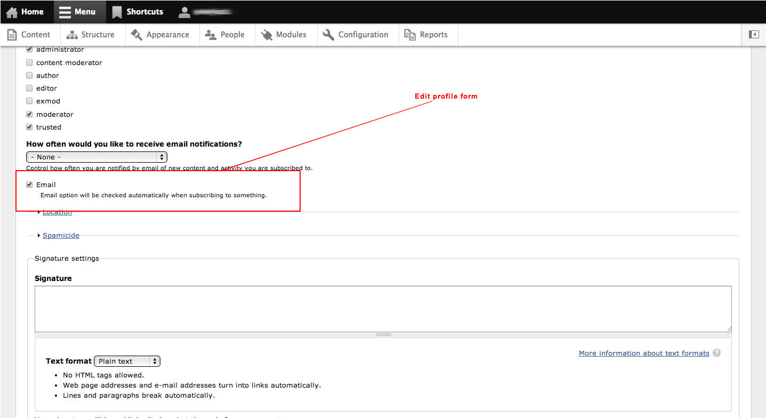
Task: Uncheck the Email subscription checkbox
Action: [29, 184]
